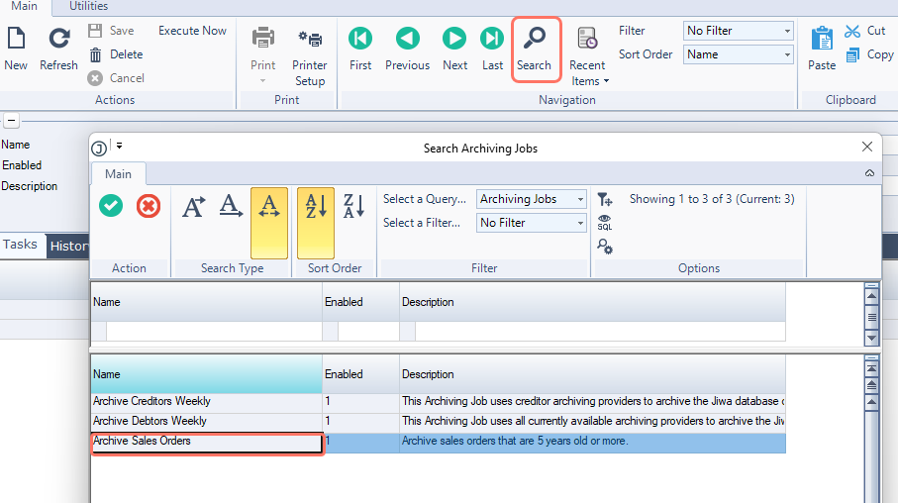Screen dimensions: 898x503
Task: Collapse the search dialog ribbon
Action: 869,173
